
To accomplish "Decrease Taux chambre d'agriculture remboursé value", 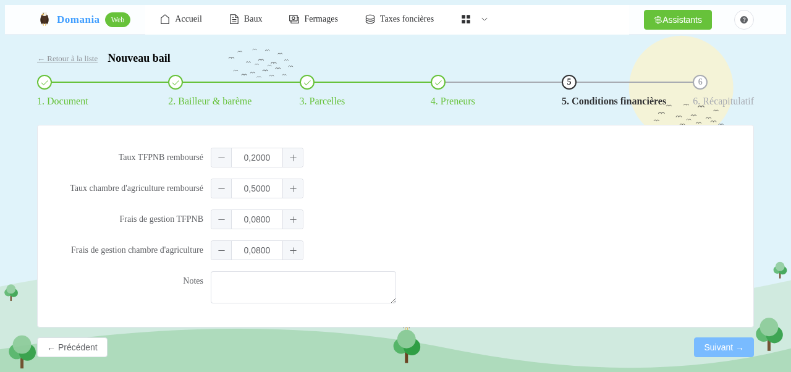I will (x=221, y=188).
